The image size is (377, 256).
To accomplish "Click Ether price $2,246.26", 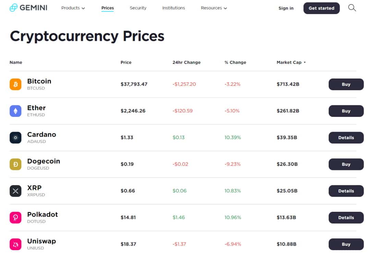I will click(x=133, y=111).
